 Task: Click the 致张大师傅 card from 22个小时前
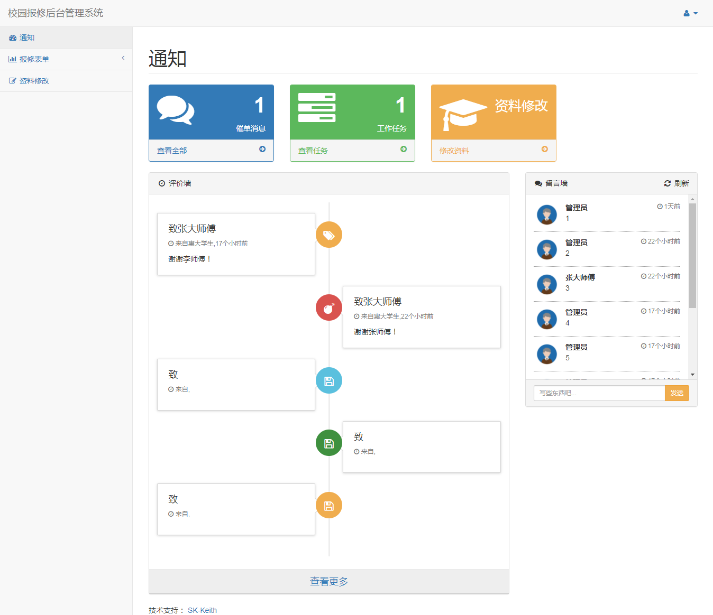pos(422,317)
